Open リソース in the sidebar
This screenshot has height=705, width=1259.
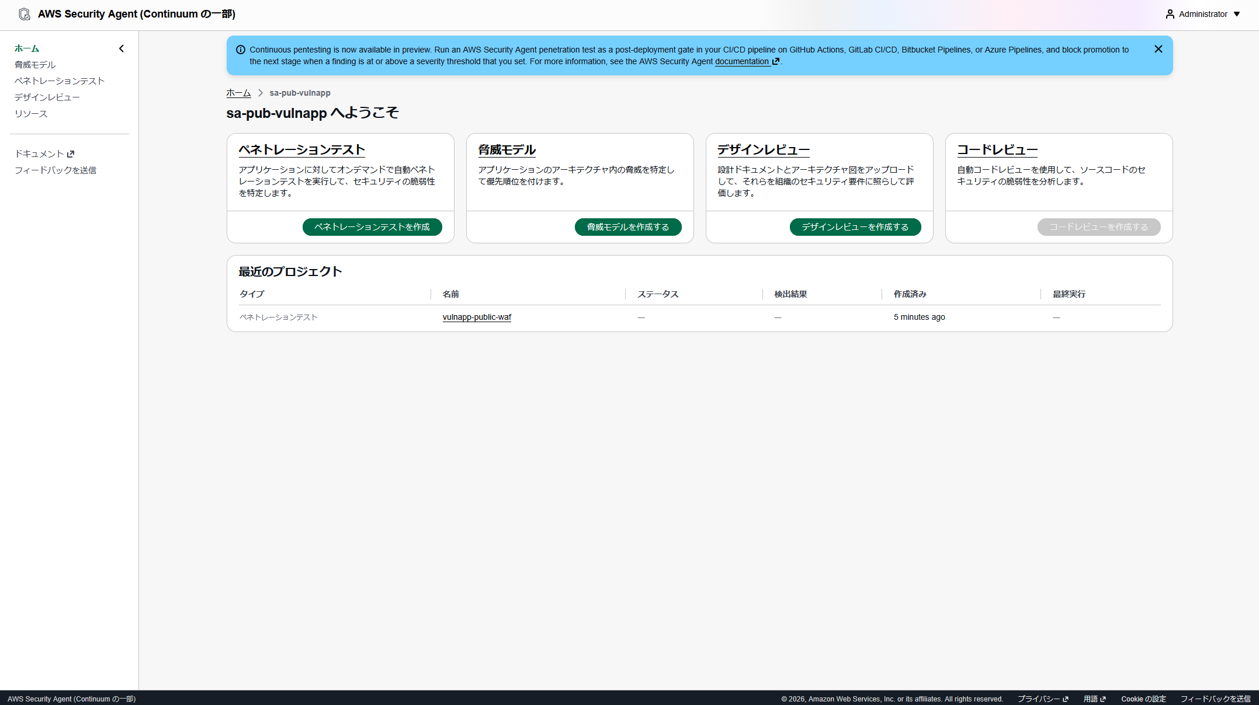pyautogui.click(x=31, y=114)
